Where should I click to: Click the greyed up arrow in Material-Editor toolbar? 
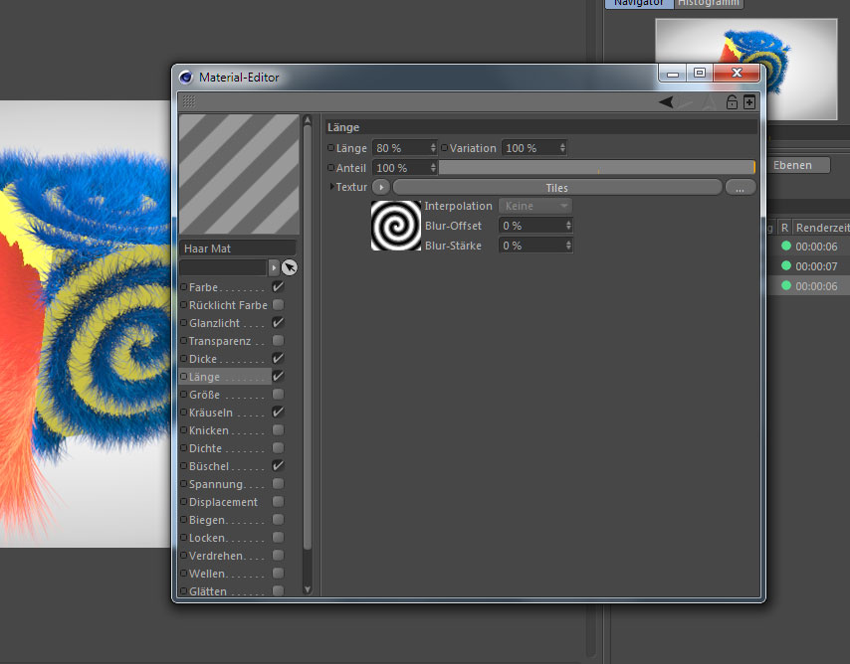point(709,101)
